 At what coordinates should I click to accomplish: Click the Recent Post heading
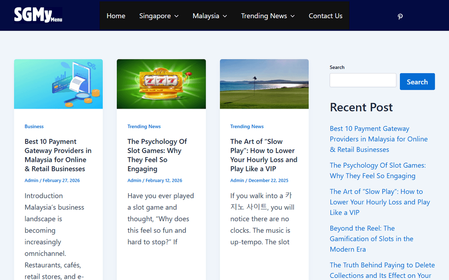361,107
